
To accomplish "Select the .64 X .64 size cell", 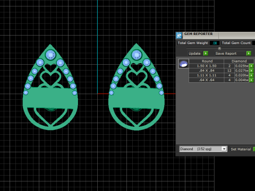I will (207, 80).
